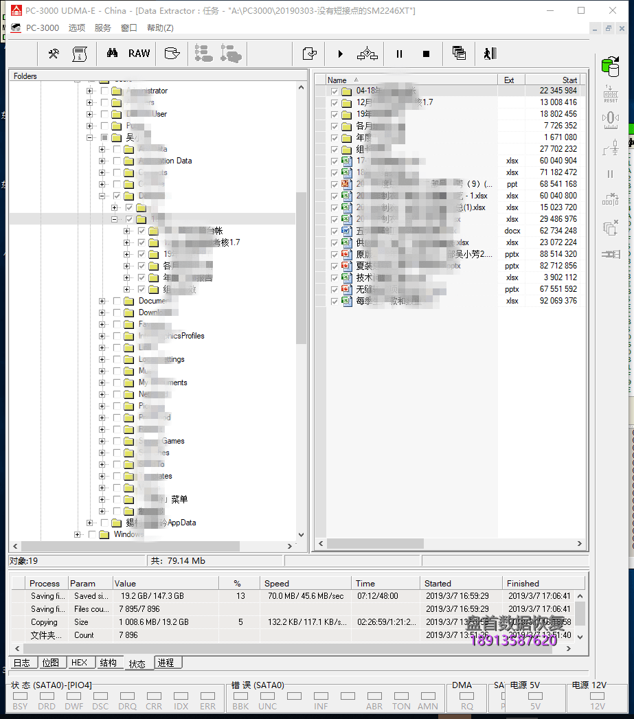Click the RESET icon in right sidebar
634x719 pixels.
(611, 94)
